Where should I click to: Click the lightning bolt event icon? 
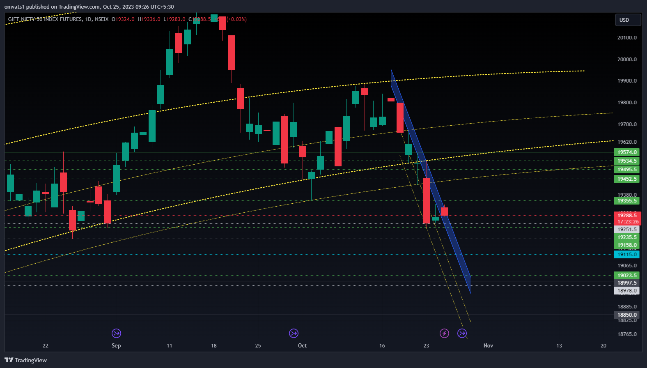point(444,333)
